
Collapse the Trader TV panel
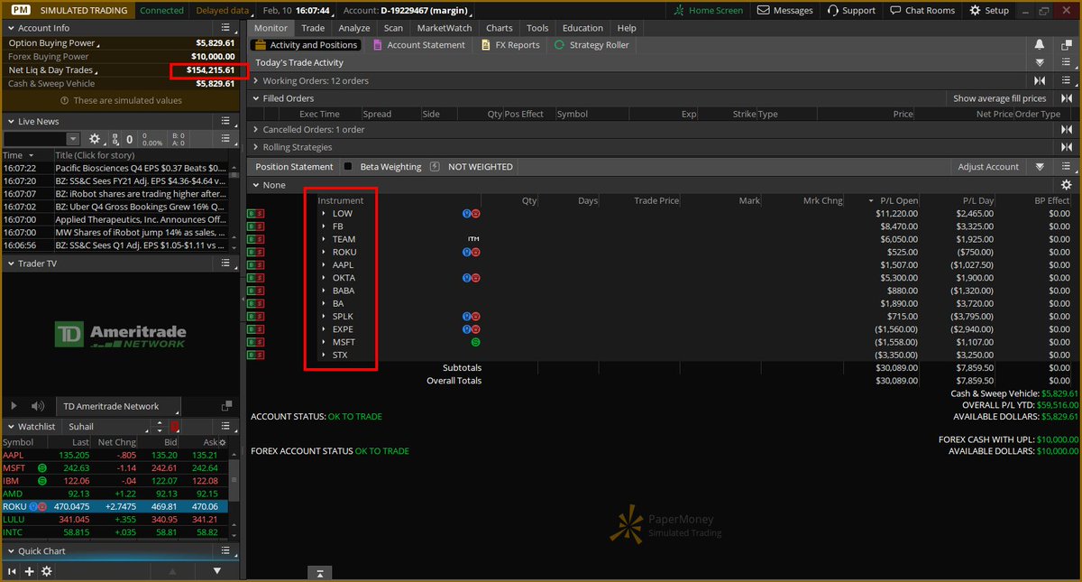click(10, 263)
